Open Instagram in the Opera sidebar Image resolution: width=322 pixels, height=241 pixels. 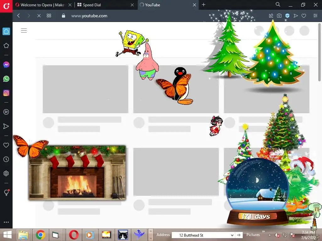tap(6, 93)
